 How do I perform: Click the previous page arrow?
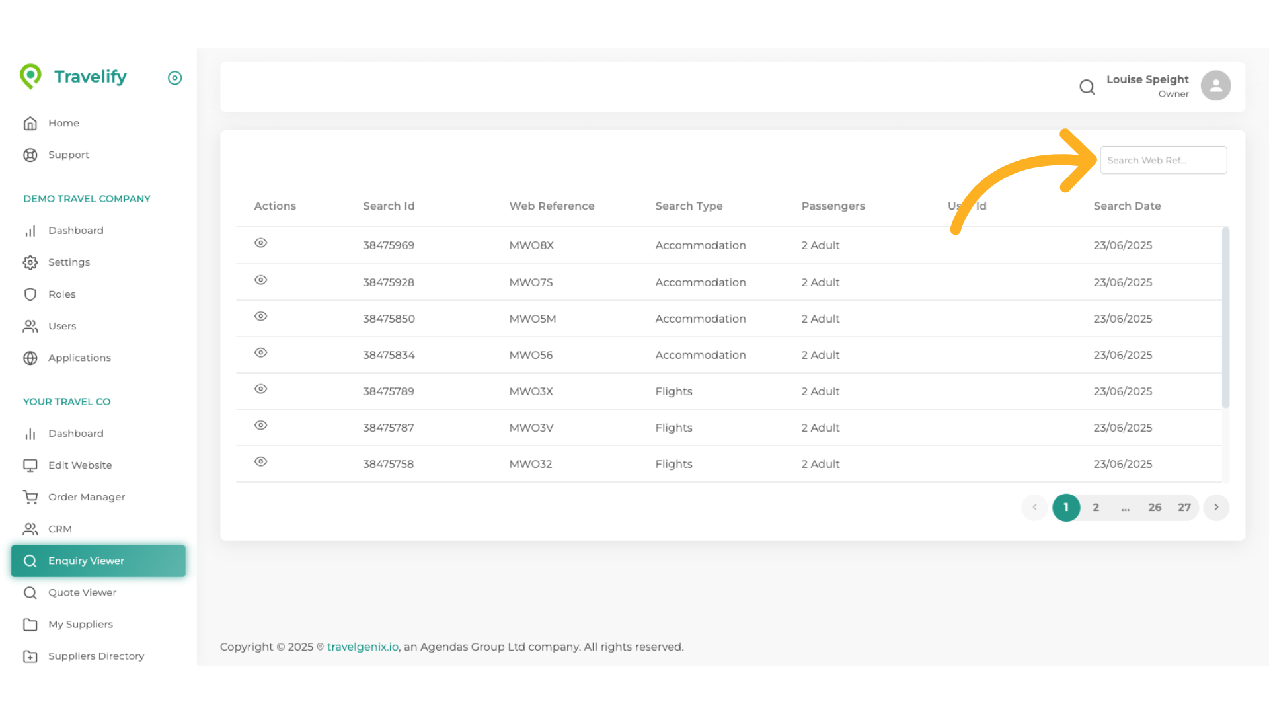coord(1034,508)
